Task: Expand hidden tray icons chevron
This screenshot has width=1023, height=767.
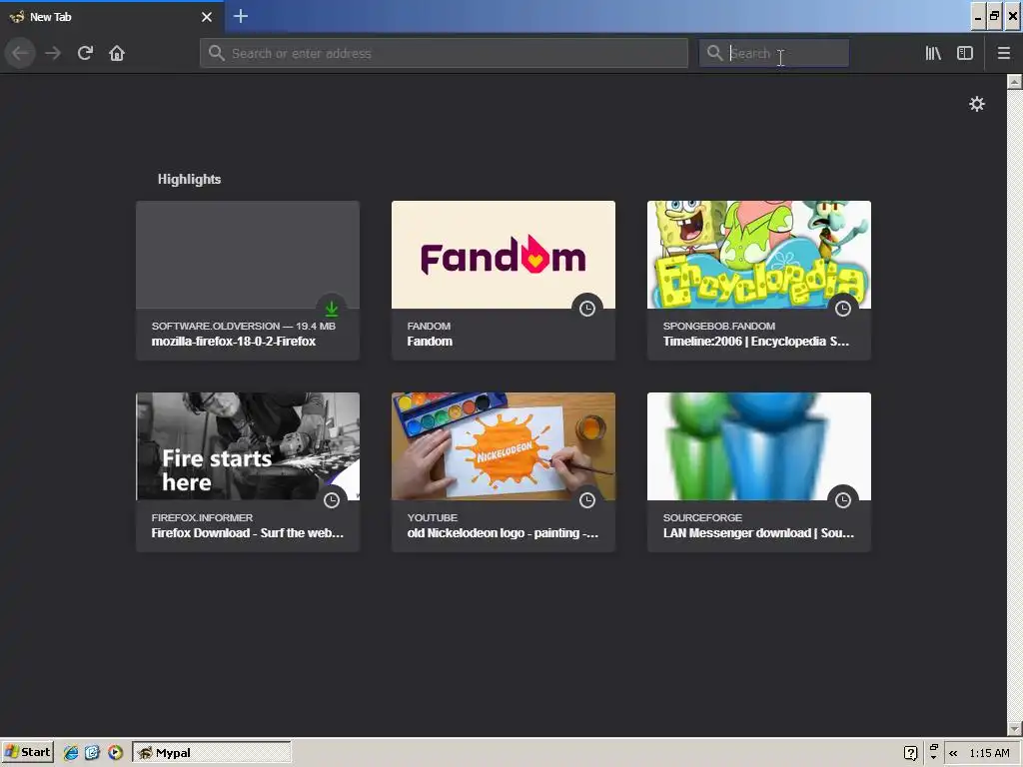Action: coord(953,753)
